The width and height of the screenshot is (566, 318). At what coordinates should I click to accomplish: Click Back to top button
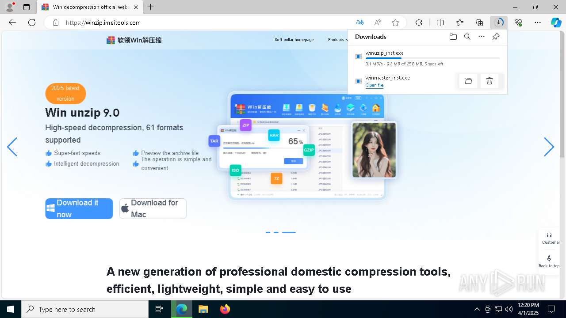[549, 261]
